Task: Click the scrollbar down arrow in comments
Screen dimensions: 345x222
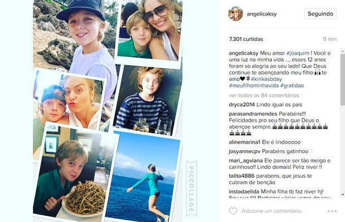Action: [x=343, y=195]
